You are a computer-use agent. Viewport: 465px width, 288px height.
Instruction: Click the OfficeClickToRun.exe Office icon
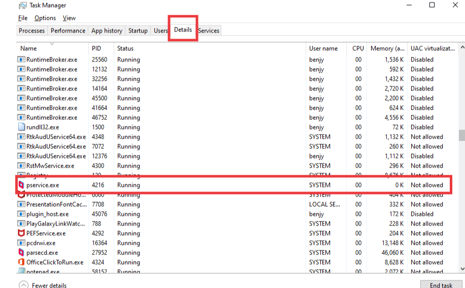tap(21, 262)
